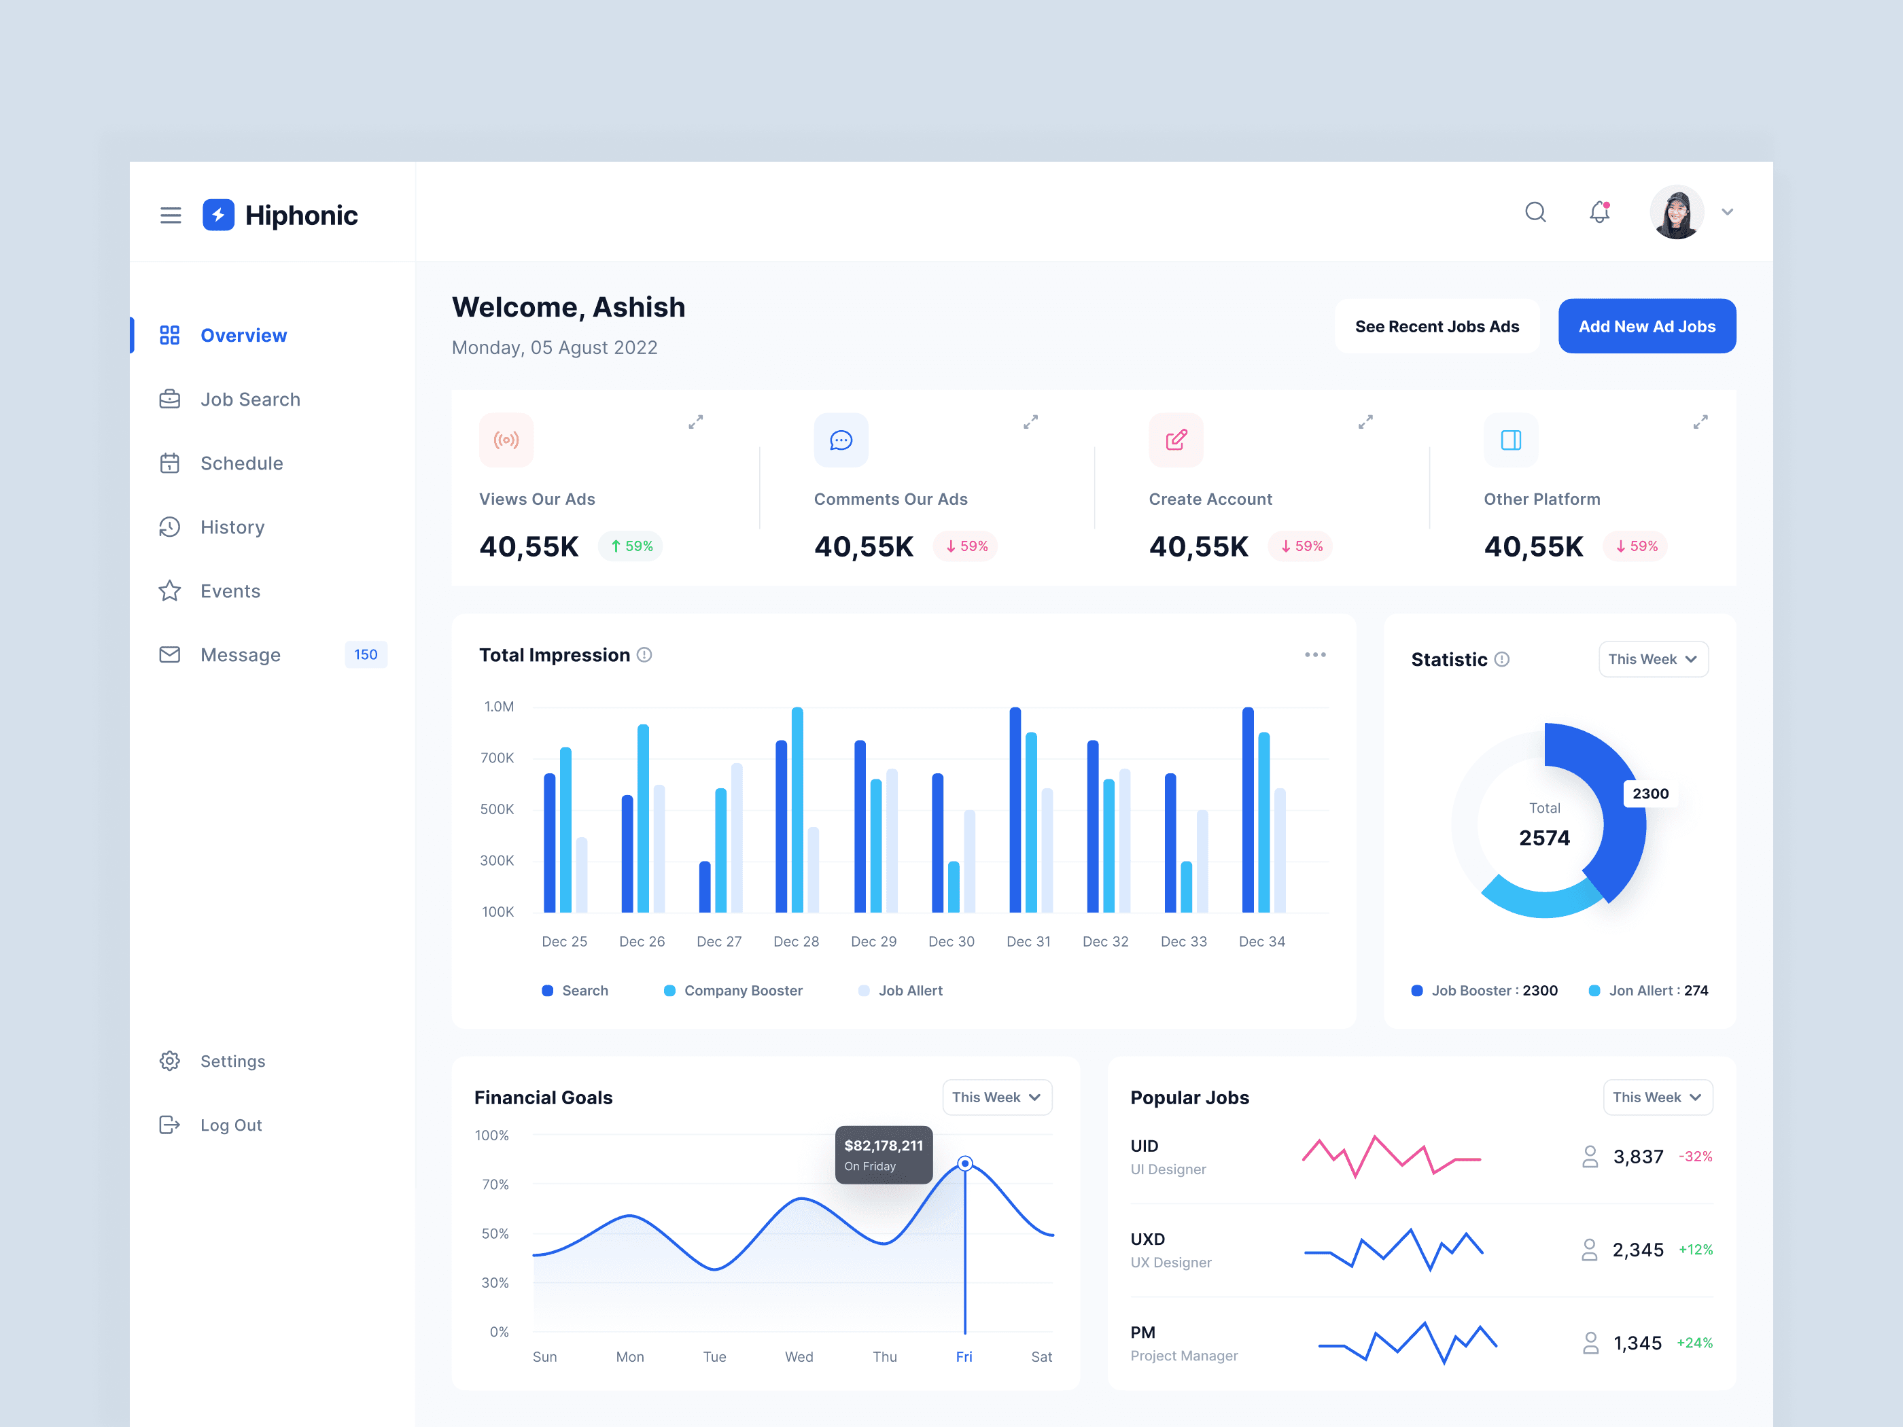Image resolution: width=1903 pixels, height=1427 pixels.
Task: Open search with magnifier icon
Action: tap(1535, 211)
